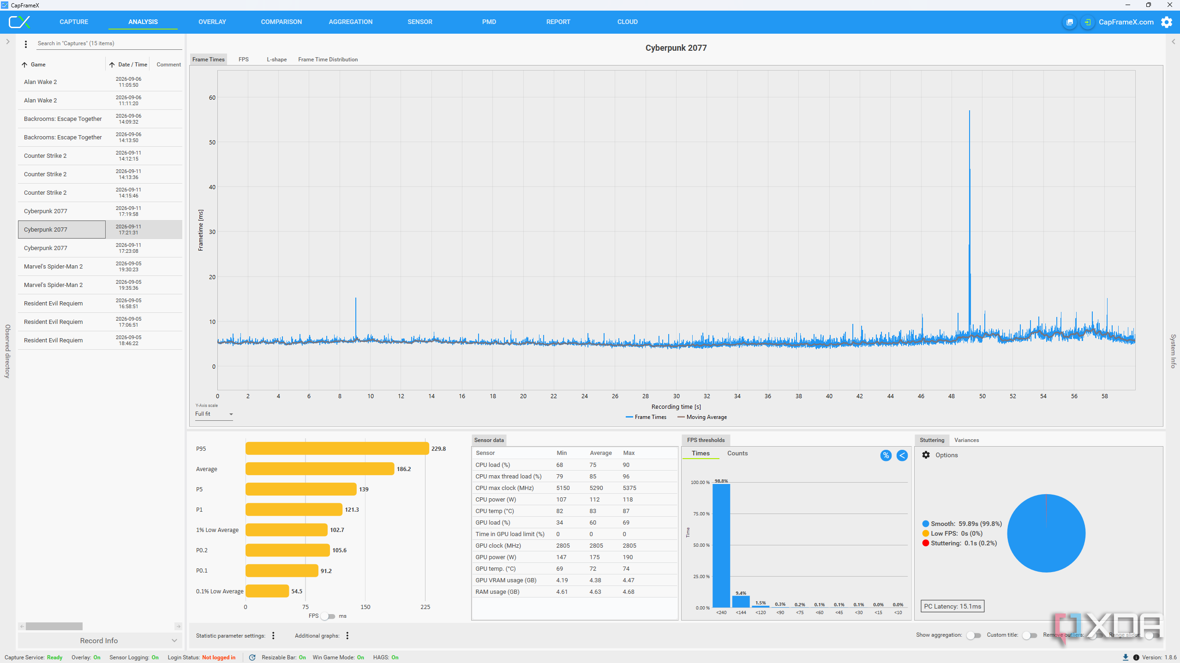The image size is (1180, 663).
Task: Open the REPORT tab
Action: 558,22
